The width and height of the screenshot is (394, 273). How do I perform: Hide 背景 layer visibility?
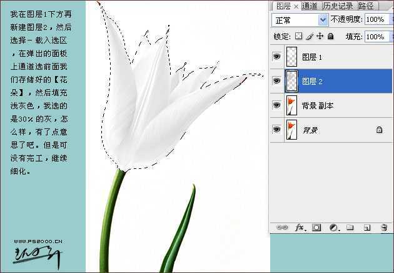point(276,129)
